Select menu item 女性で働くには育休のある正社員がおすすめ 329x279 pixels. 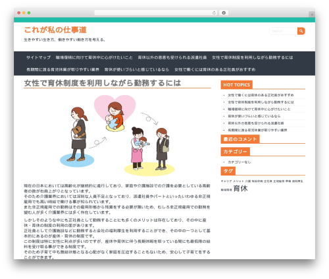215,69
